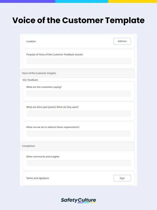Click the 'Other comments and insights' text field
The image size is (157, 210).
pos(78,163)
